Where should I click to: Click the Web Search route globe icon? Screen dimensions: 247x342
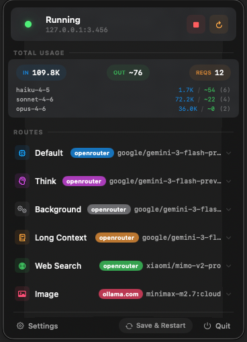(22, 266)
